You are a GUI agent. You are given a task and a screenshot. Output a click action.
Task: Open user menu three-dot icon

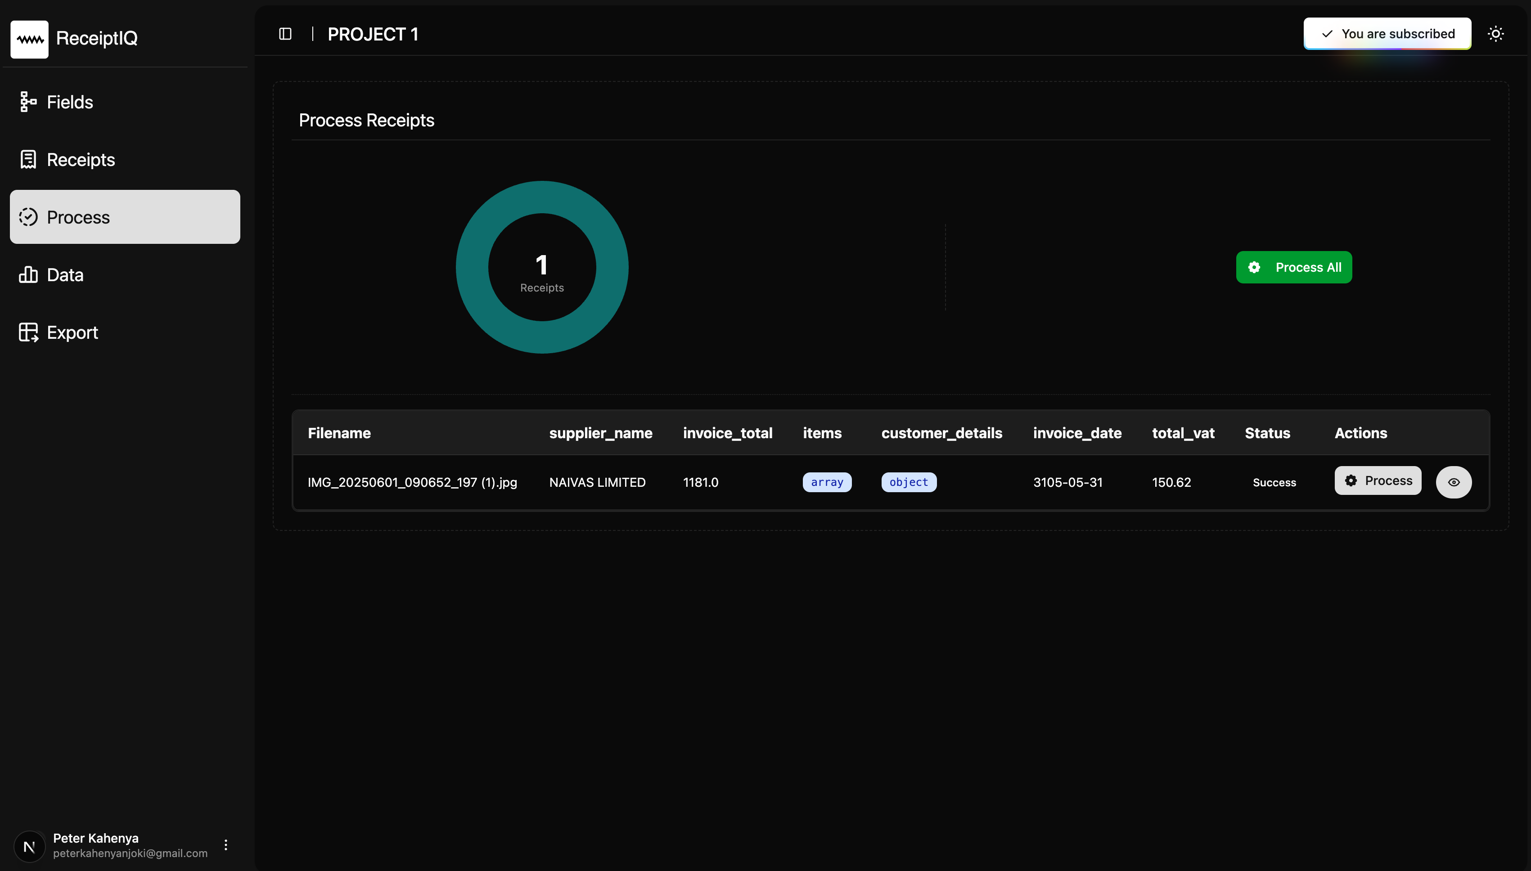225,844
